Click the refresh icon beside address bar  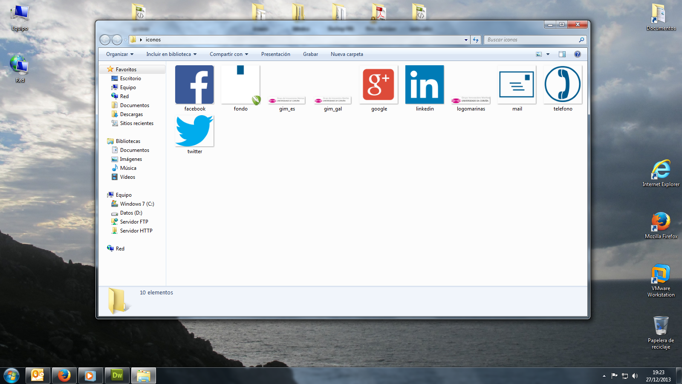coord(476,40)
